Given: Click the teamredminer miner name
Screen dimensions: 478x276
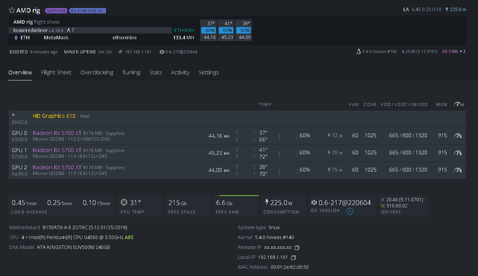Looking at the screenshot, I should click(30, 30).
